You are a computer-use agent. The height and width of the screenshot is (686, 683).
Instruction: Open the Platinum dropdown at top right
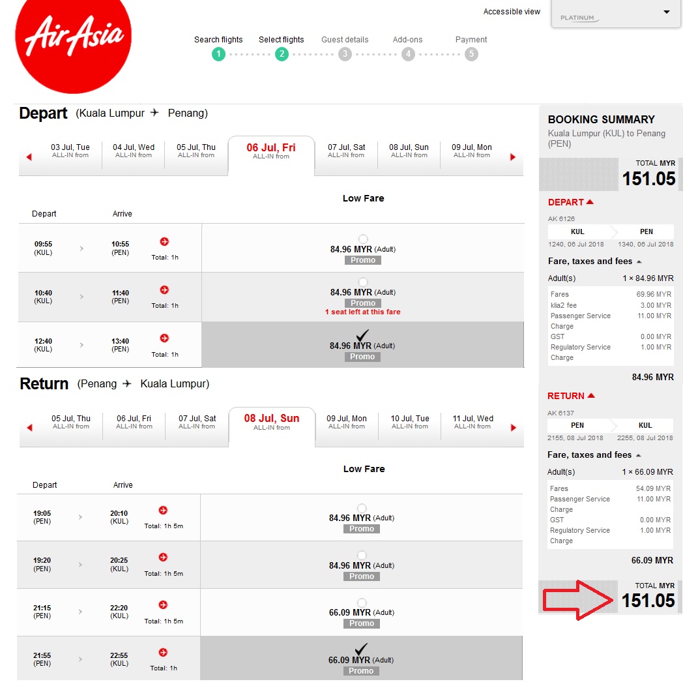pyautogui.click(x=666, y=12)
